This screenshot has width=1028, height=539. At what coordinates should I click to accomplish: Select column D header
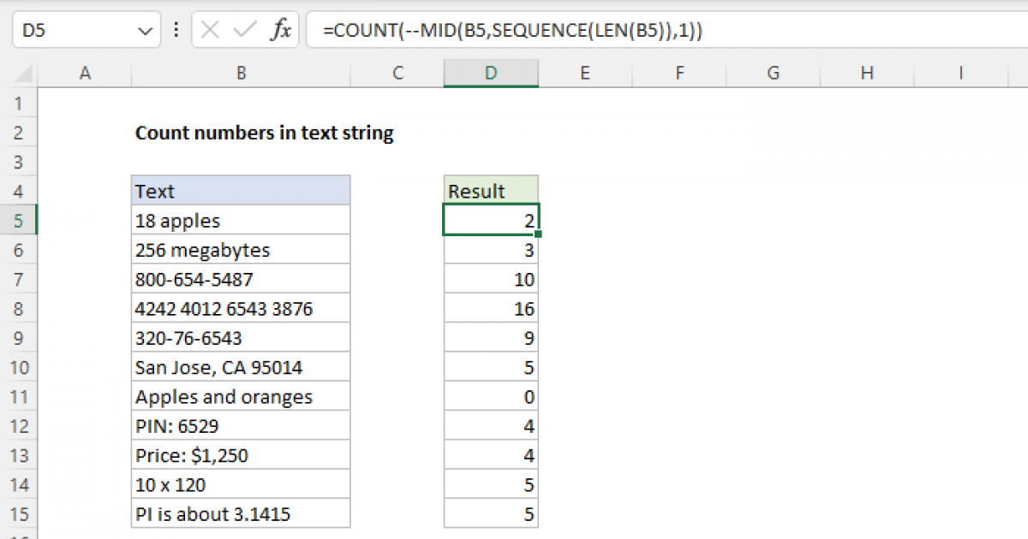(490, 73)
